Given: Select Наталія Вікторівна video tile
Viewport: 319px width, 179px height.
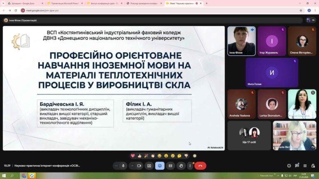Looking at the screenshot, I should pos(294,135).
